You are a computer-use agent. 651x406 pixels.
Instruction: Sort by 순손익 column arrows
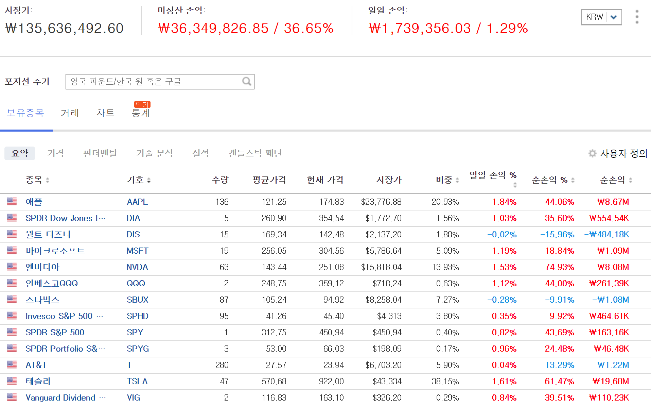[x=631, y=180]
